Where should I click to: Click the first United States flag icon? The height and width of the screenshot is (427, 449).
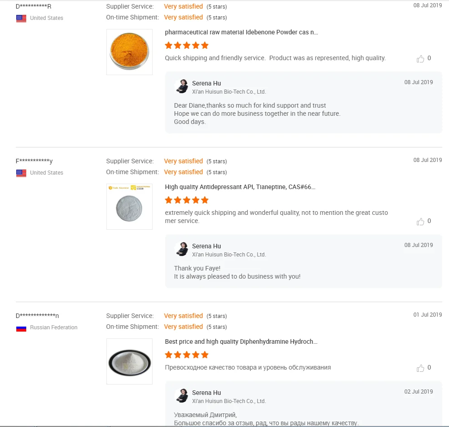click(21, 19)
